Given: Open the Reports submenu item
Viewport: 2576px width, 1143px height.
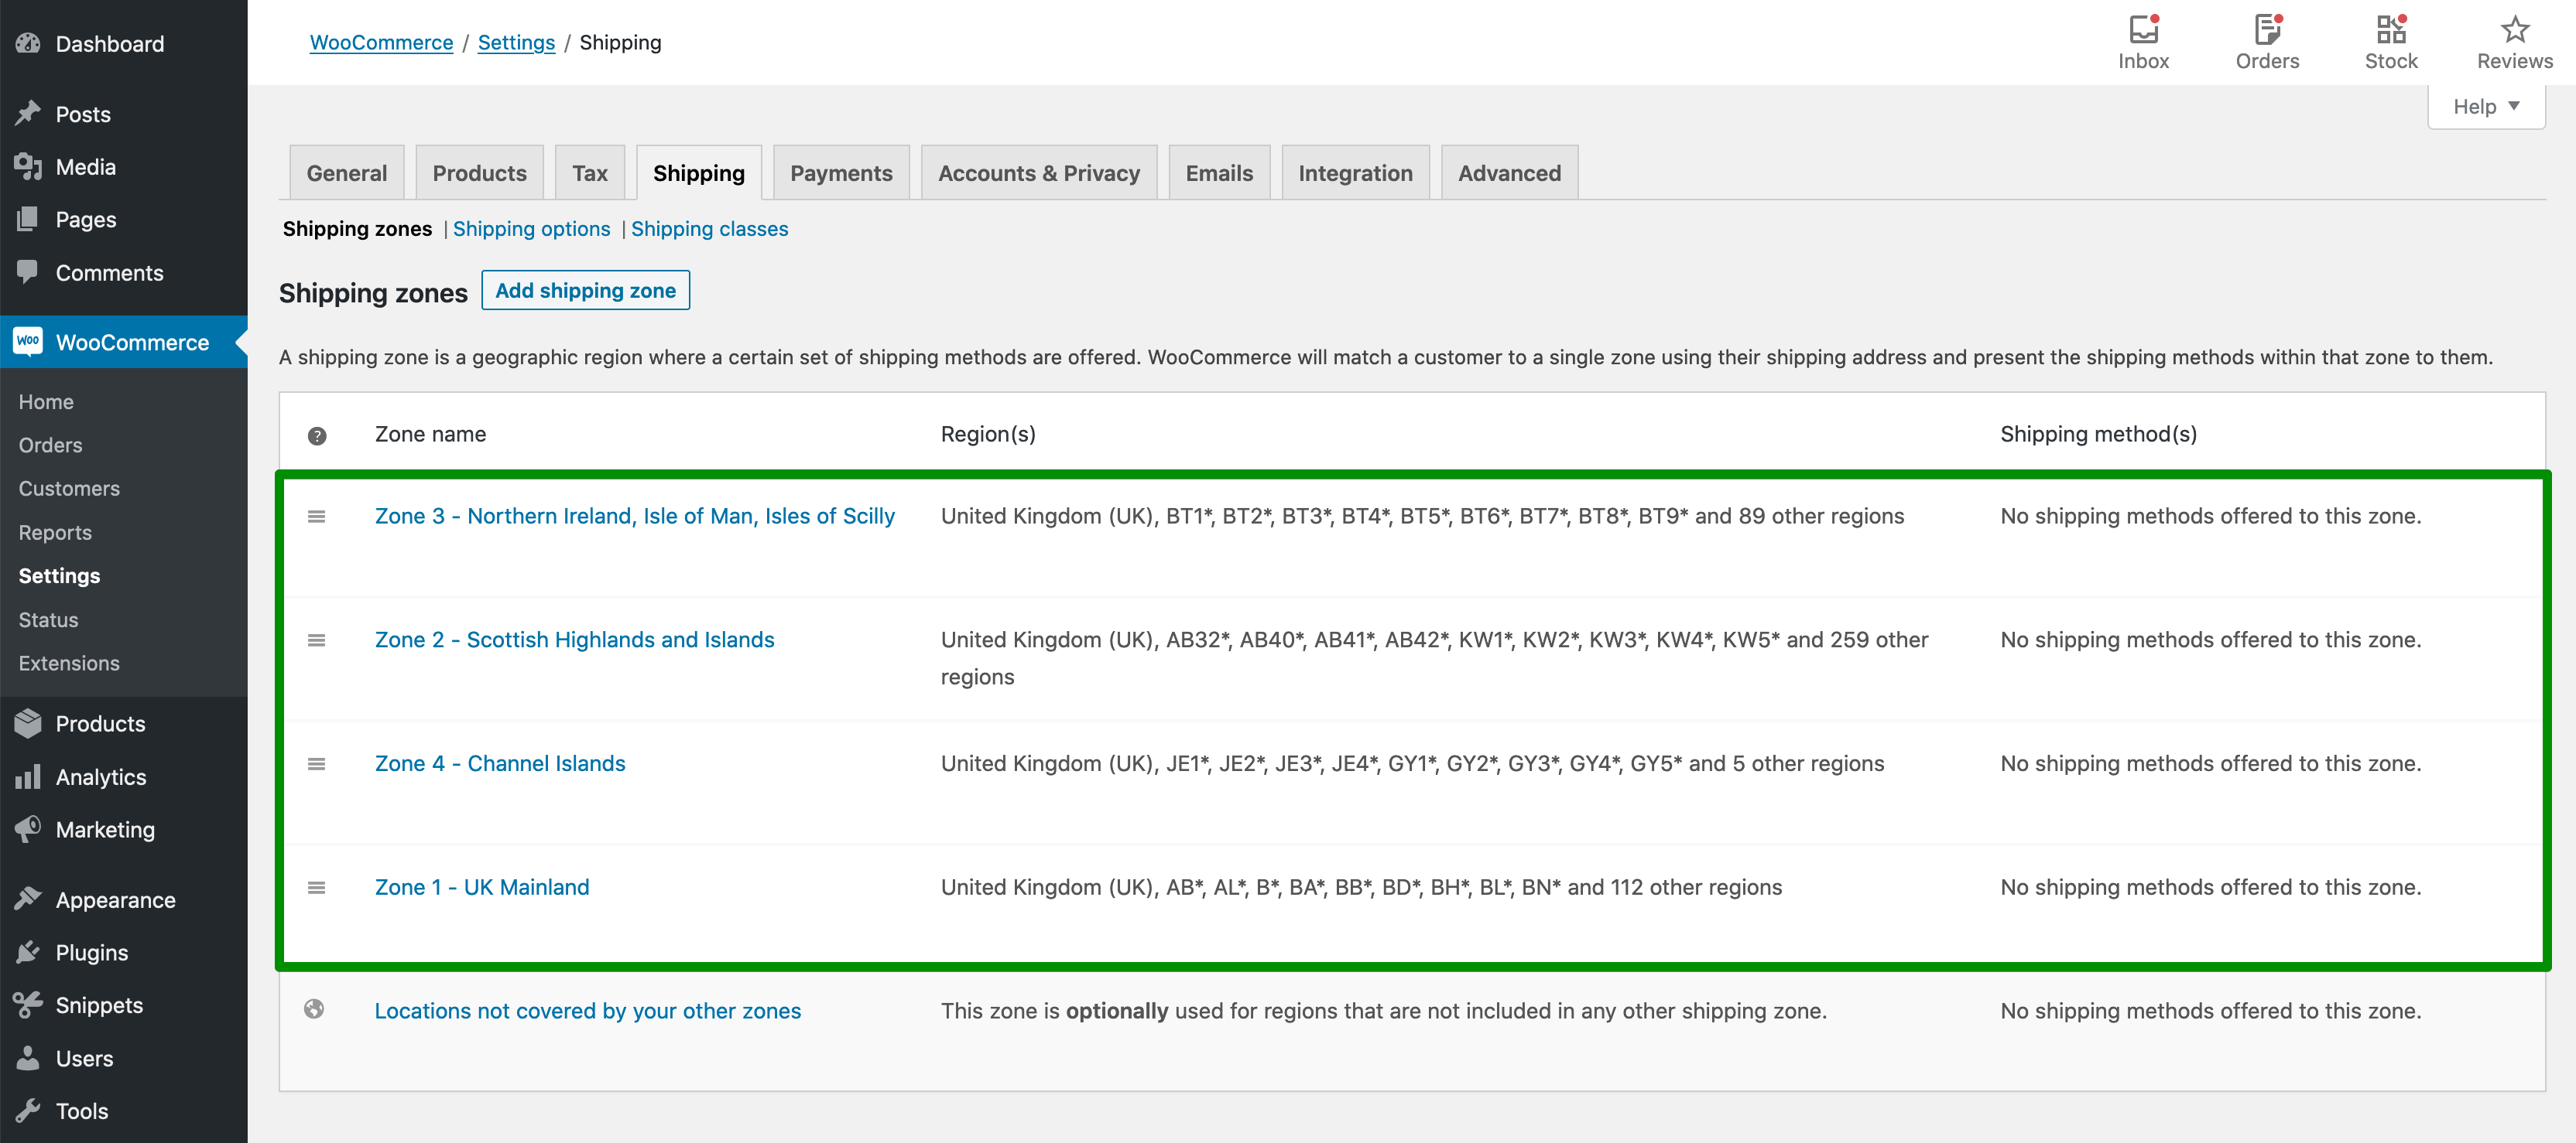Looking at the screenshot, I should click(x=55, y=533).
